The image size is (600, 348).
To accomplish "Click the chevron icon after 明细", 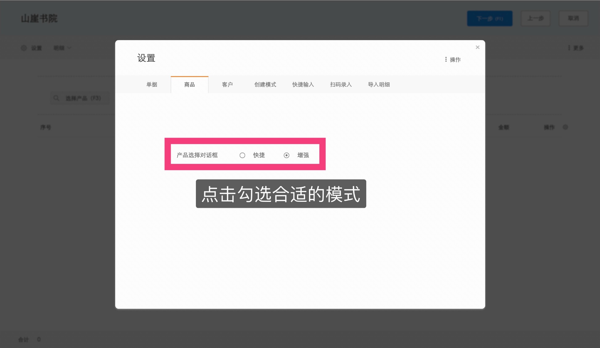I will tap(69, 48).
